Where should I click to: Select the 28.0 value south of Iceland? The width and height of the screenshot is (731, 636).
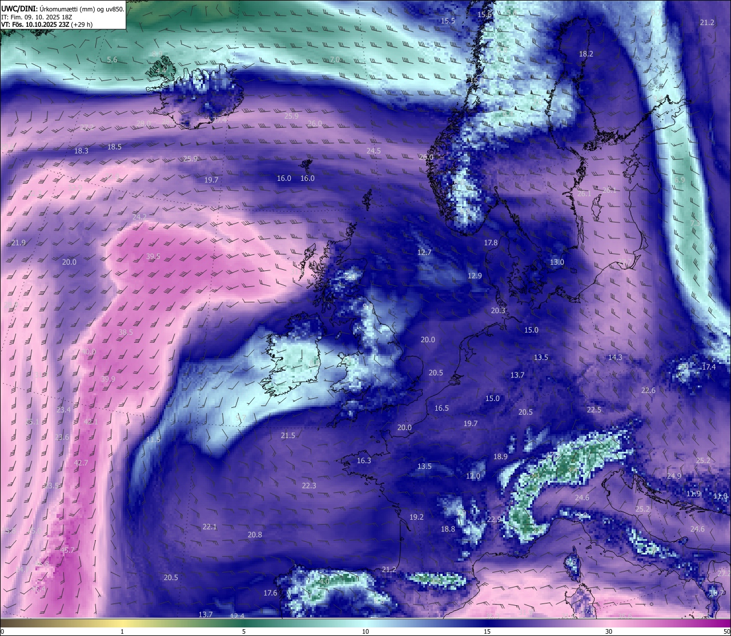pos(144,123)
